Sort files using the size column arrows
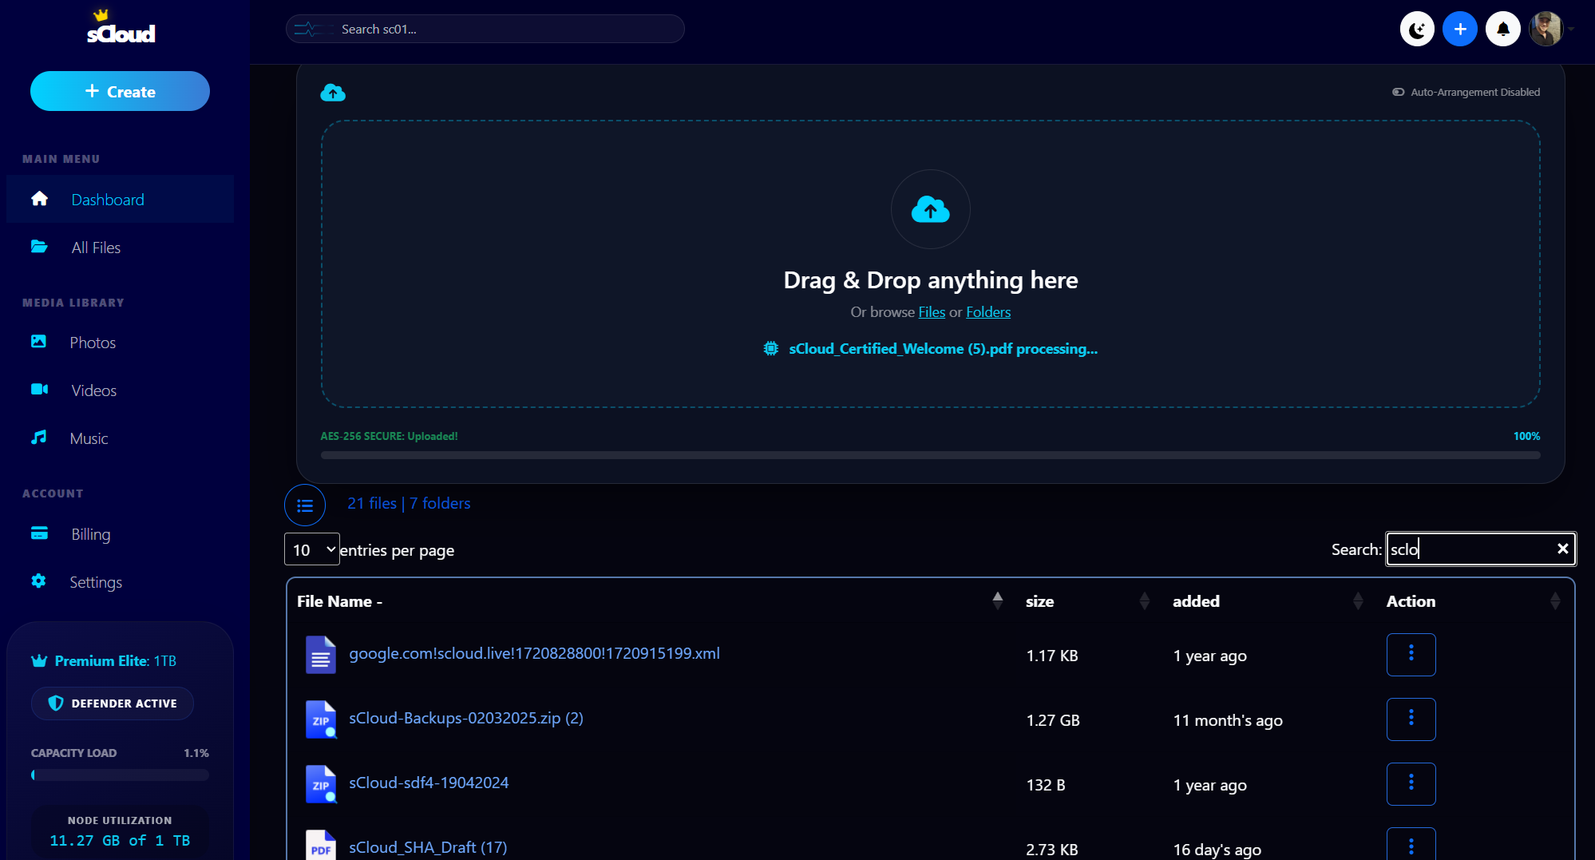Viewport: 1595px width, 860px height. (1145, 600)
